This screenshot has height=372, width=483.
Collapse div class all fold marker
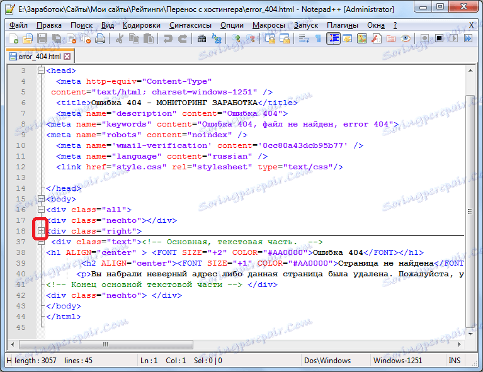pyautogui.click(x=41, y=210)
